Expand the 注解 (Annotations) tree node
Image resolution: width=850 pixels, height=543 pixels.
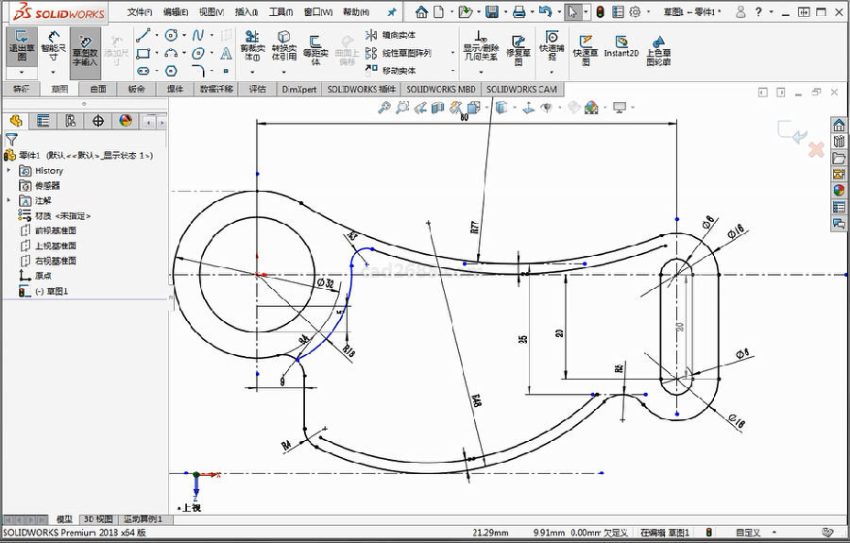click(9, 201)
